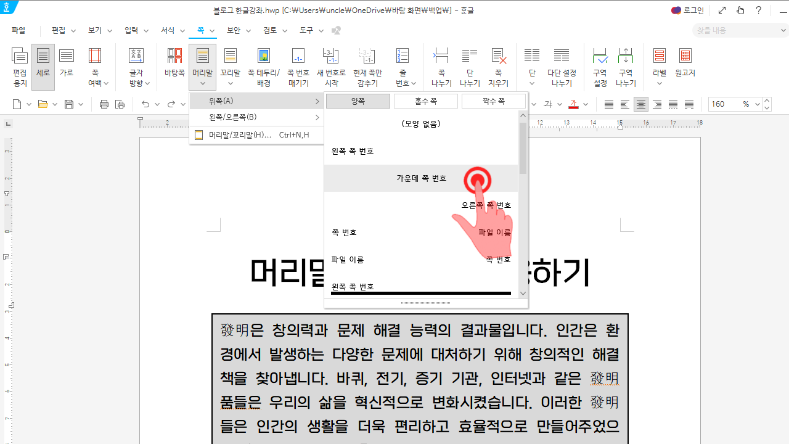
Task: Expand the 단 dropdown arrow
Action: tap(532, 83)
